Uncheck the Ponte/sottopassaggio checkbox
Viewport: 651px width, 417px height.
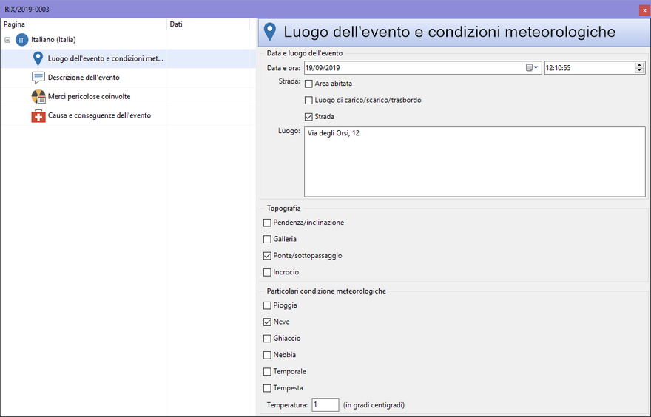[x=267, y=256]
